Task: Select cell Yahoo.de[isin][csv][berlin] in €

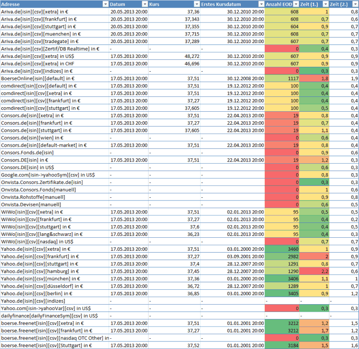Action: coord(54,293)
